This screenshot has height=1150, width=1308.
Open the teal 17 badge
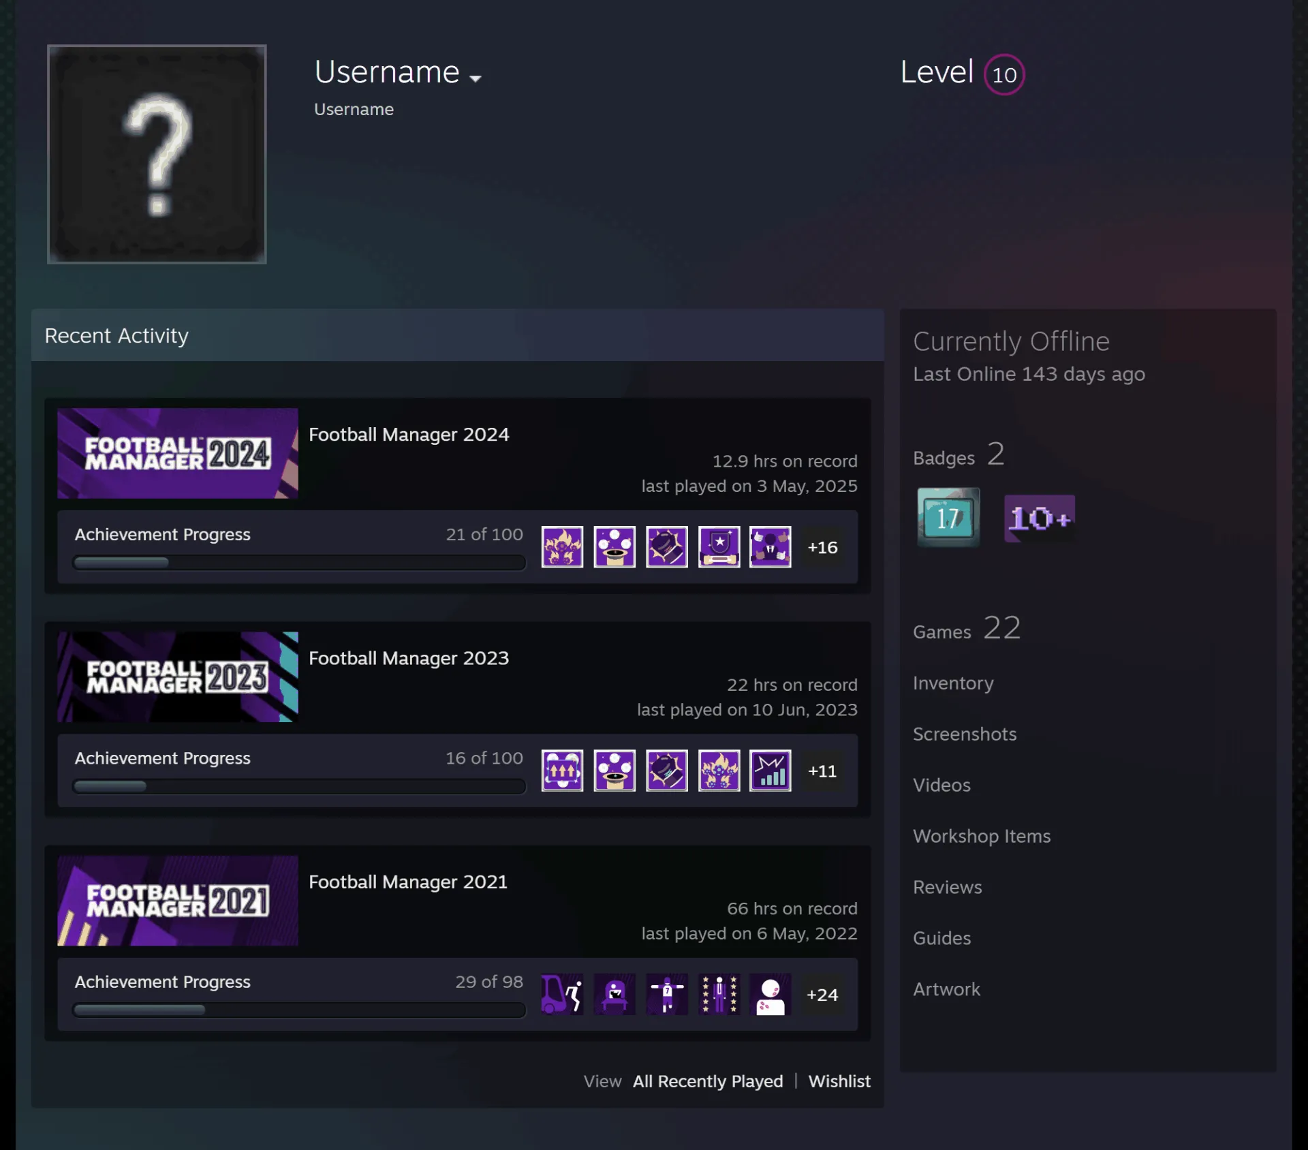(948, 517)
